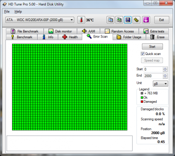Open the Folder Usage tab

129,37
